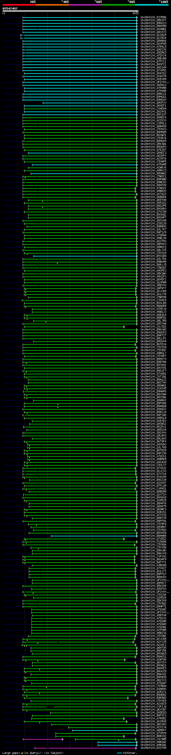Viewport: 171px width, 755px height.
Task: Select the UniRef100_B8XSN4 hit label
Action: click(x=153, y=394)
